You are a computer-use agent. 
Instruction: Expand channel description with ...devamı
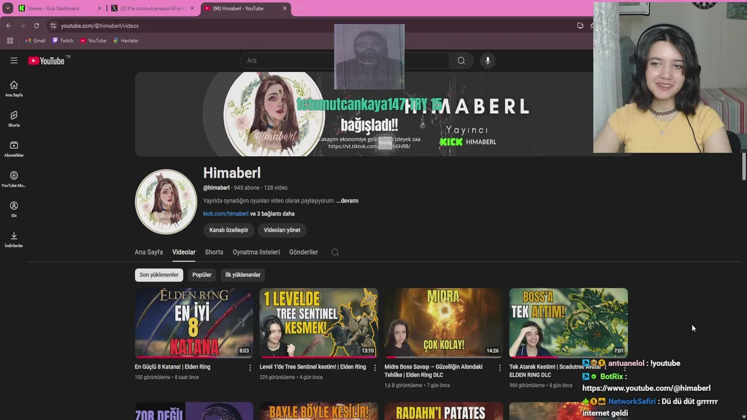(x=347, y=201)
